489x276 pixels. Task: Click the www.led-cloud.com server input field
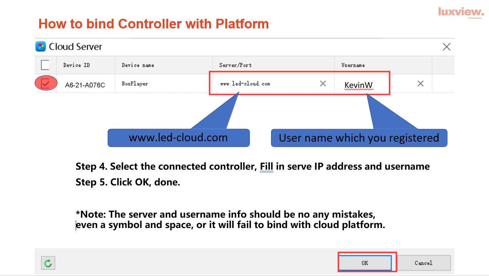tap(265, 84)
